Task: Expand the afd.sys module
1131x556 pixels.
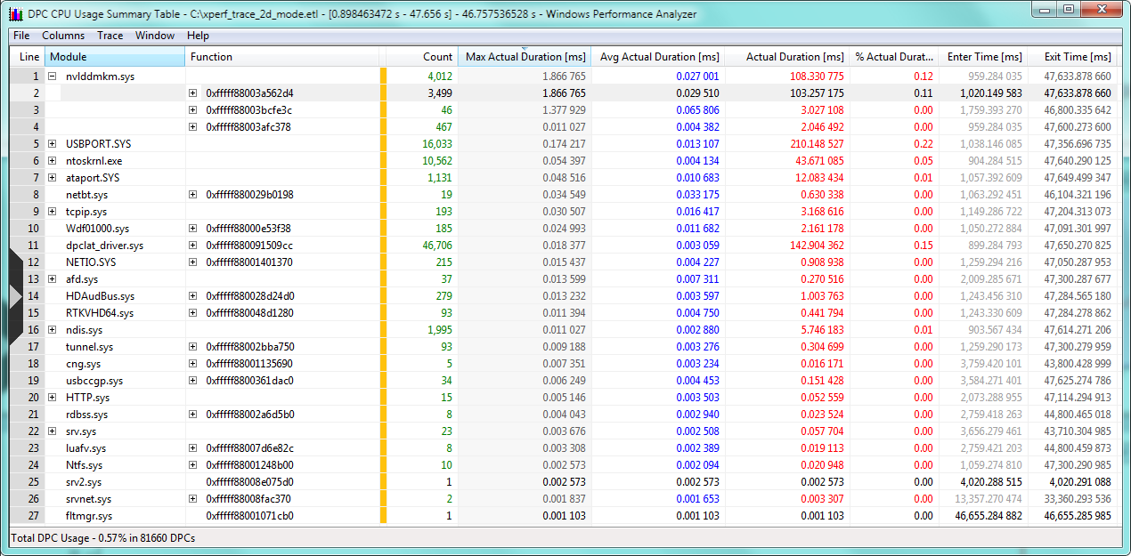Action: [x=52, y=279]
